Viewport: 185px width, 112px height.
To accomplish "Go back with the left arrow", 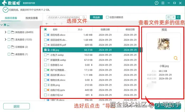I will click(47, 24).
